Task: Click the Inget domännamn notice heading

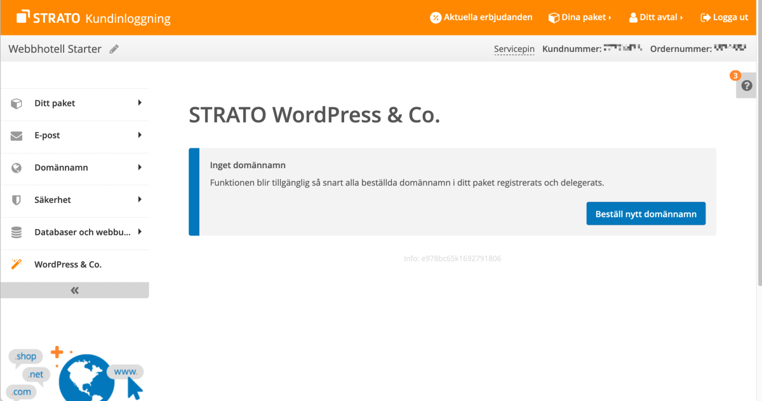Action: click(248, 165)
